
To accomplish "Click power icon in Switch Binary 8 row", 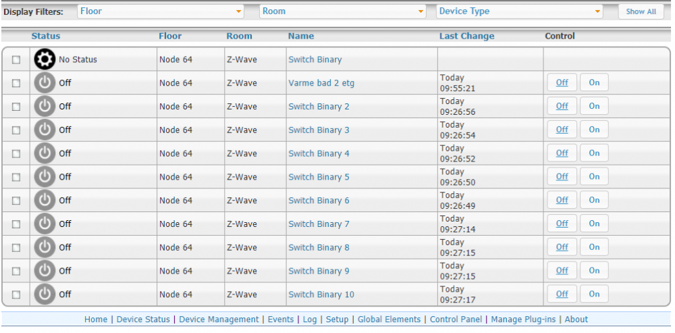I will pos(45,247).
